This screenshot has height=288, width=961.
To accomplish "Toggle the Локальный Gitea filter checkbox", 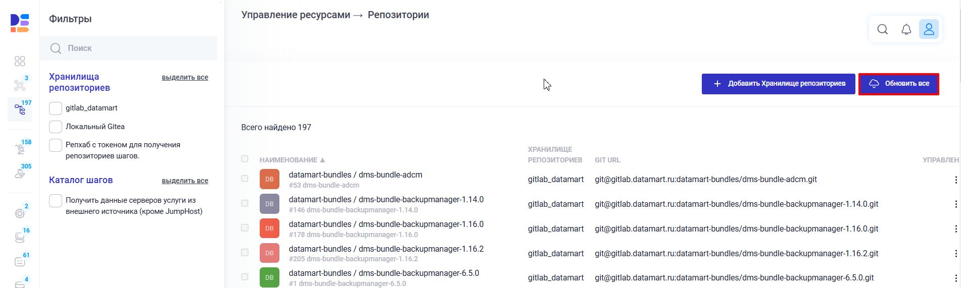I will [x=56, y=127].
